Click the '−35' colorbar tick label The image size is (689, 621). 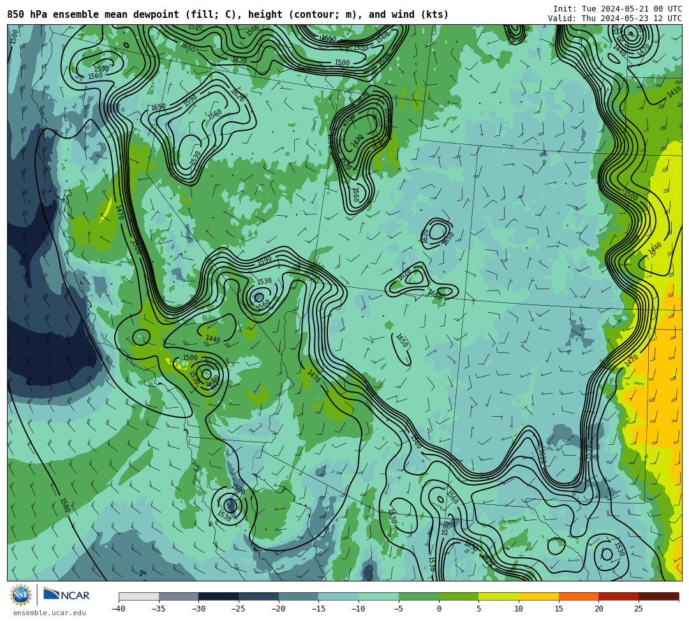coord(158,609)
